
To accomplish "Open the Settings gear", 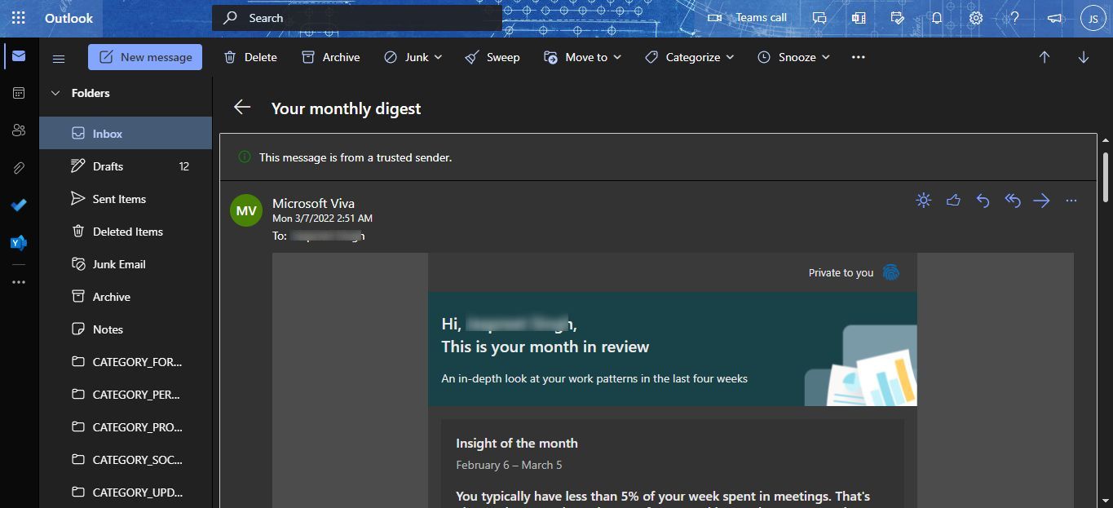I will tap(976, 18).
